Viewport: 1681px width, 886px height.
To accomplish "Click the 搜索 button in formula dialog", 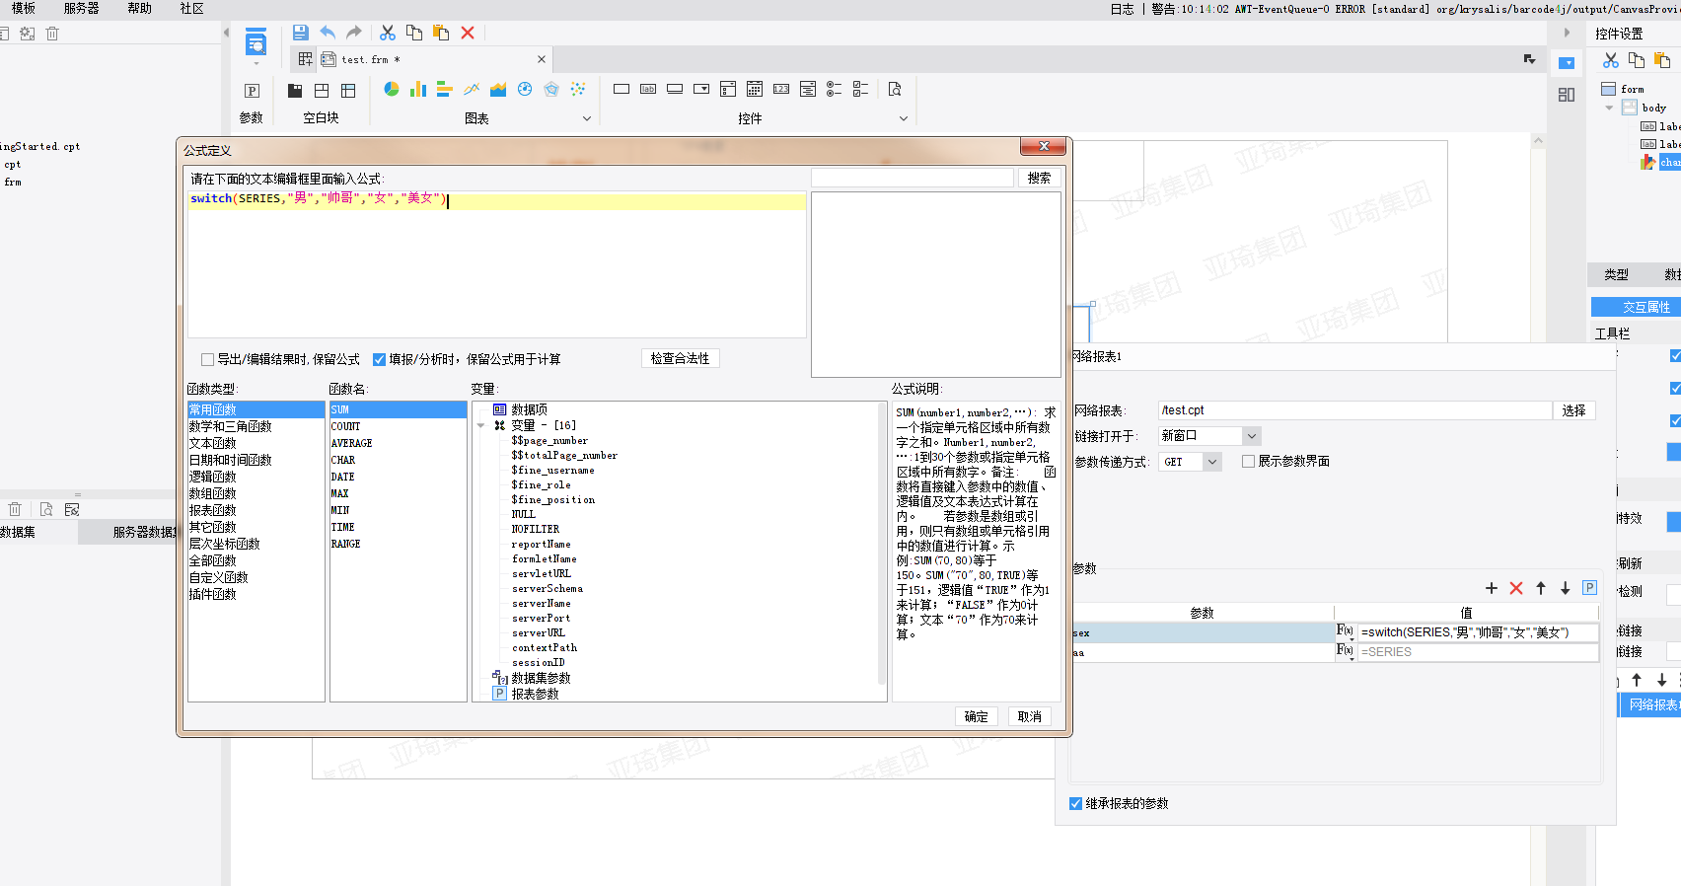I will click(x=1039, y=179).
